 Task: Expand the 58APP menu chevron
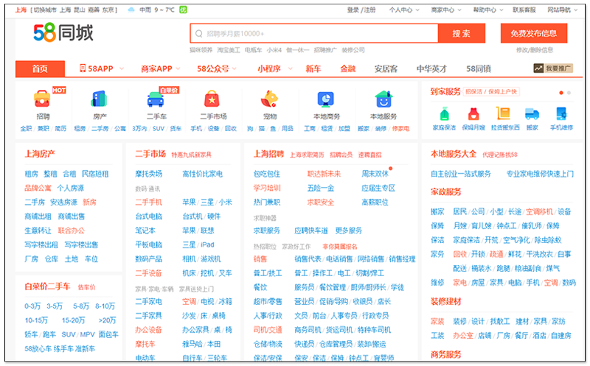tap(122, 68)
